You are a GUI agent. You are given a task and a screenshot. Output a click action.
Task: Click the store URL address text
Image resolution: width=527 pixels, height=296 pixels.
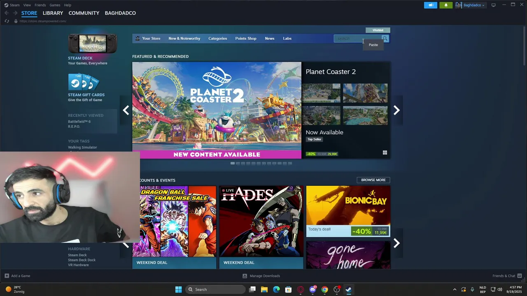coord(43,21)
